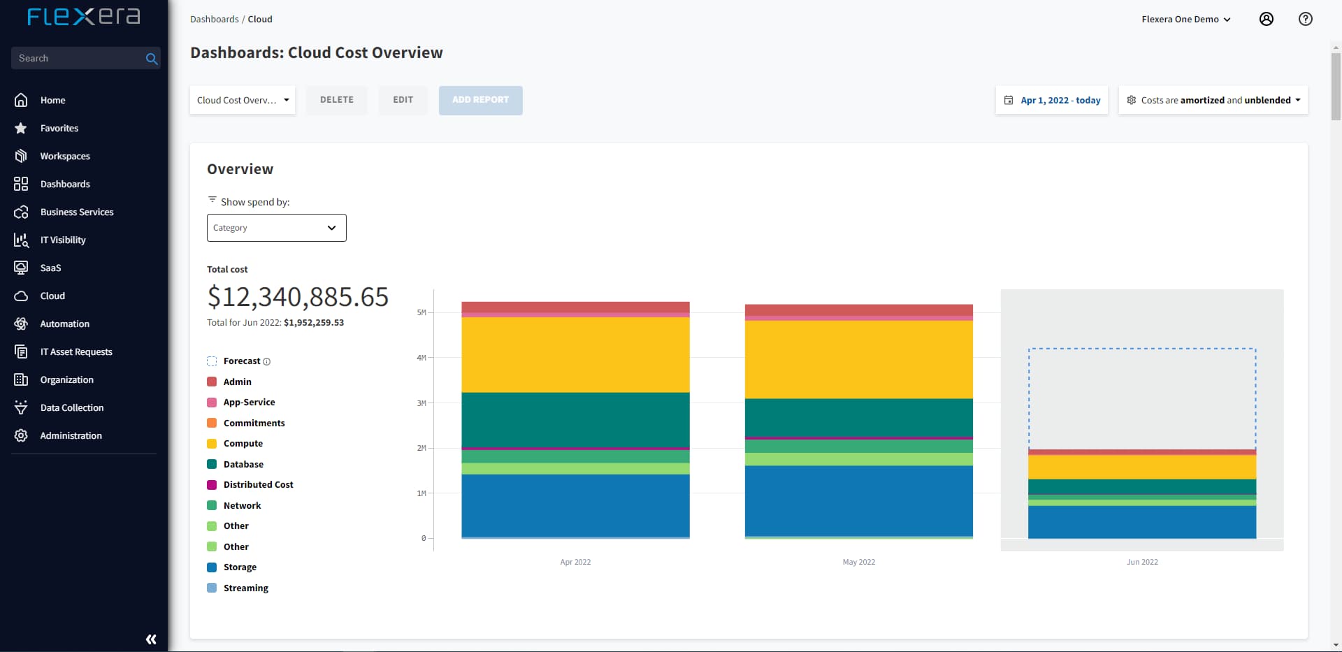The width and height of the screenshot is (1342, 652).
Task: Click the IT Asset Requests icon
Action: (21, 352)
